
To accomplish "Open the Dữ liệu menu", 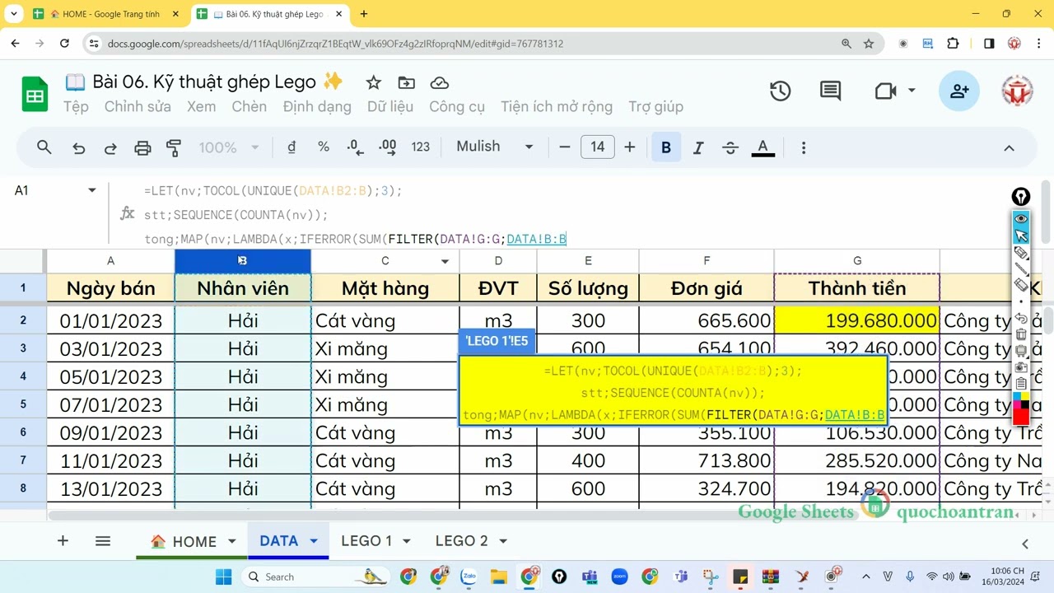I will coord(390,106).
